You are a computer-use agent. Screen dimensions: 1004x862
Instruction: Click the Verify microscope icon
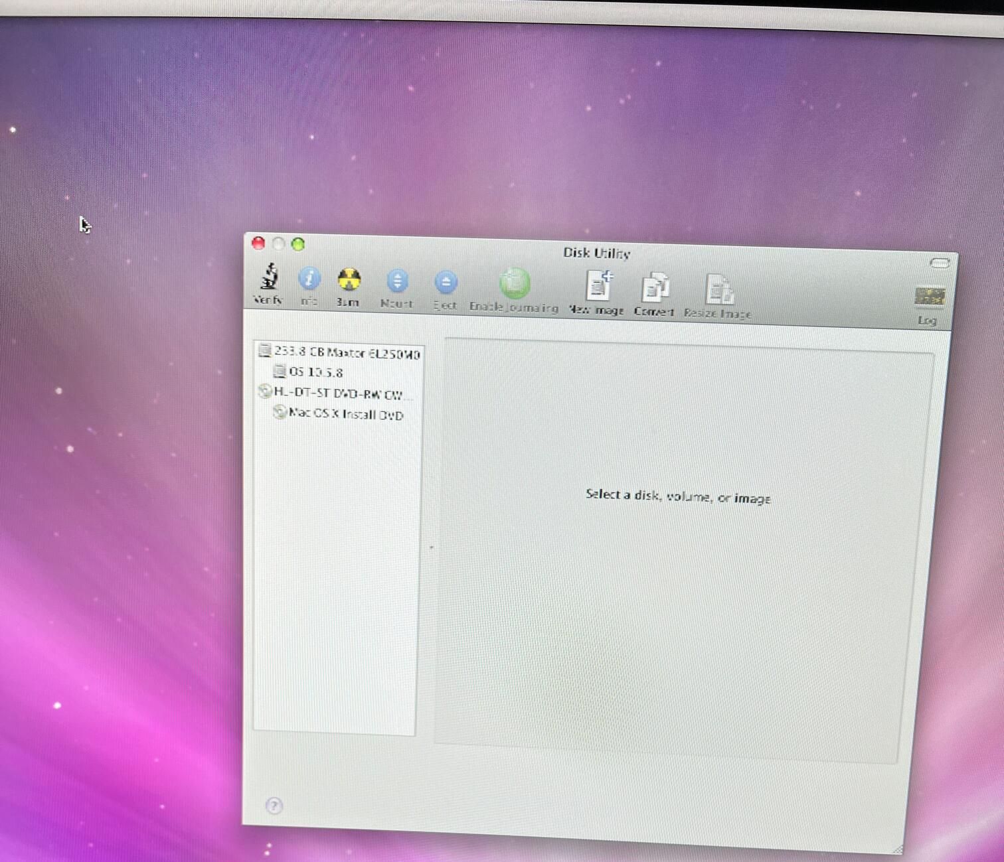(x=269, y=276)
